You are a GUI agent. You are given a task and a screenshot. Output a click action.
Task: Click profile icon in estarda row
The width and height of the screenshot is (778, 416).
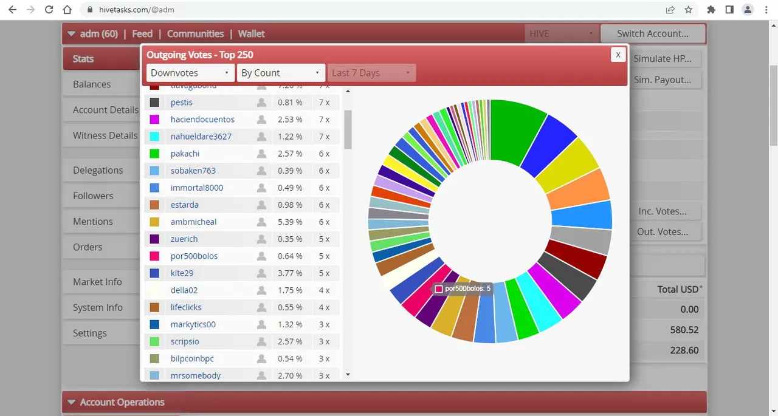pyautogui.click(x=261, y=205)
